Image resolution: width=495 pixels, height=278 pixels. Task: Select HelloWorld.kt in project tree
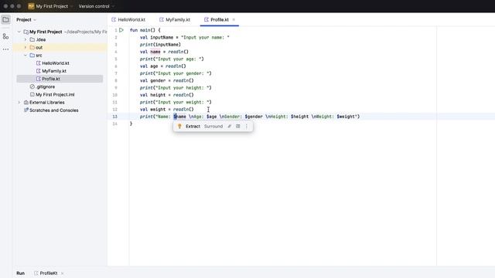(x=56, y=63)
